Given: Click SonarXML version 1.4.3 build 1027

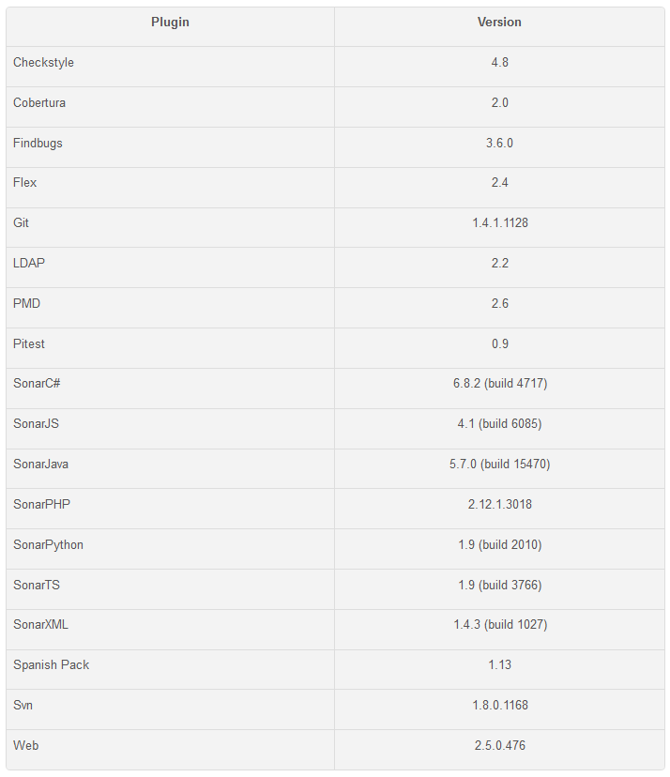Looking at the screenshot, I should tap(500, 624).
